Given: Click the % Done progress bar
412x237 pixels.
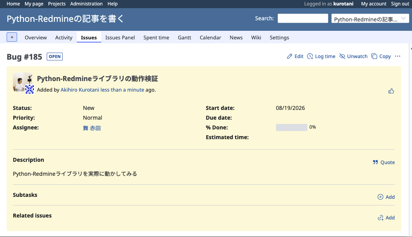Looking at the screenshot, I should [291, 127].
